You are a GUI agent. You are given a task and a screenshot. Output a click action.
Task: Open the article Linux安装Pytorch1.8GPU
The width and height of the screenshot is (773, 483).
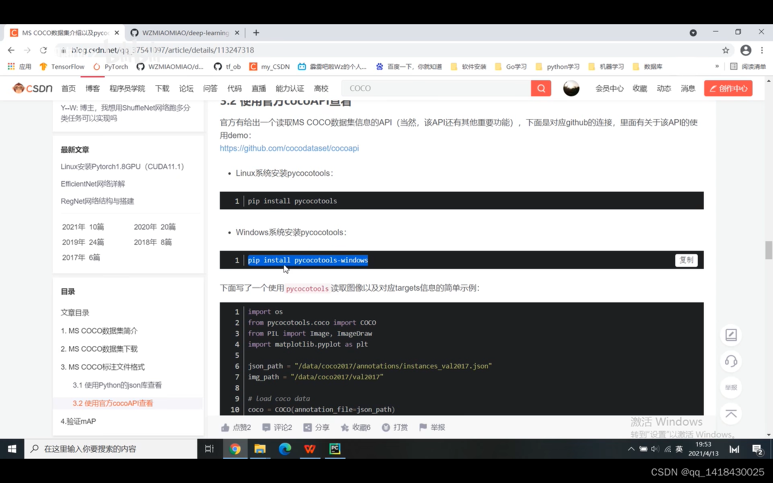click(x=122, y=167)
